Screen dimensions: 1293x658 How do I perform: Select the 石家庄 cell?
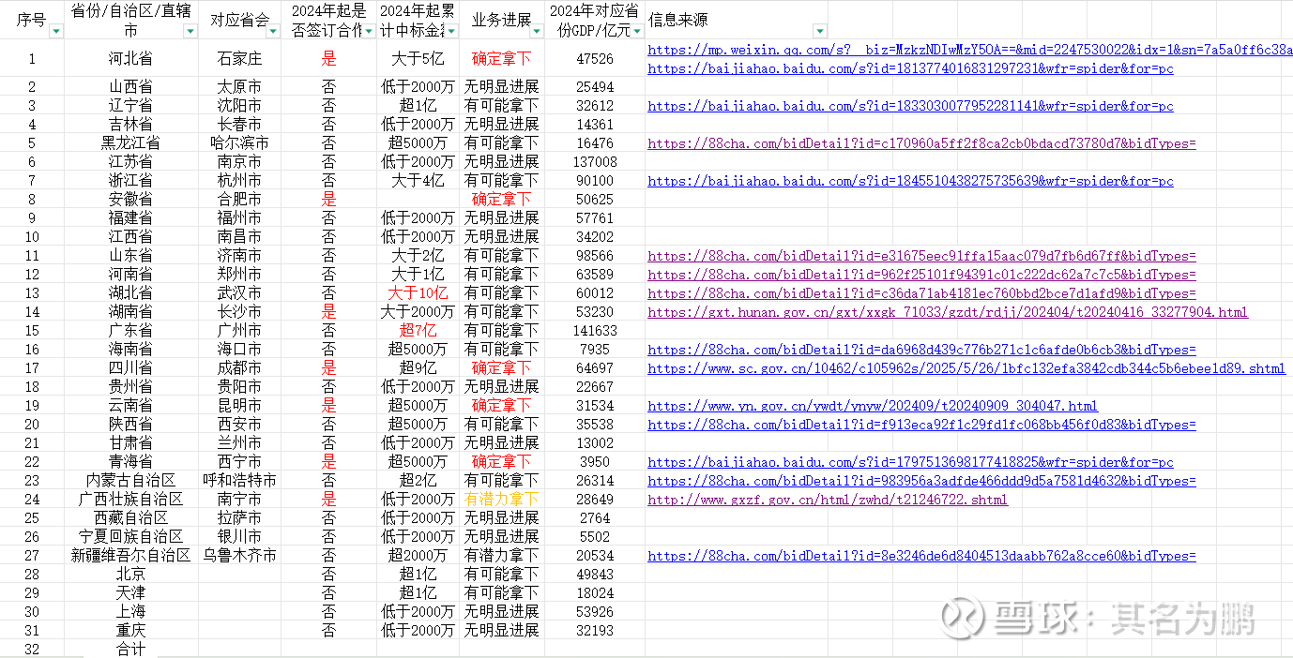click(x=239, y=58)
